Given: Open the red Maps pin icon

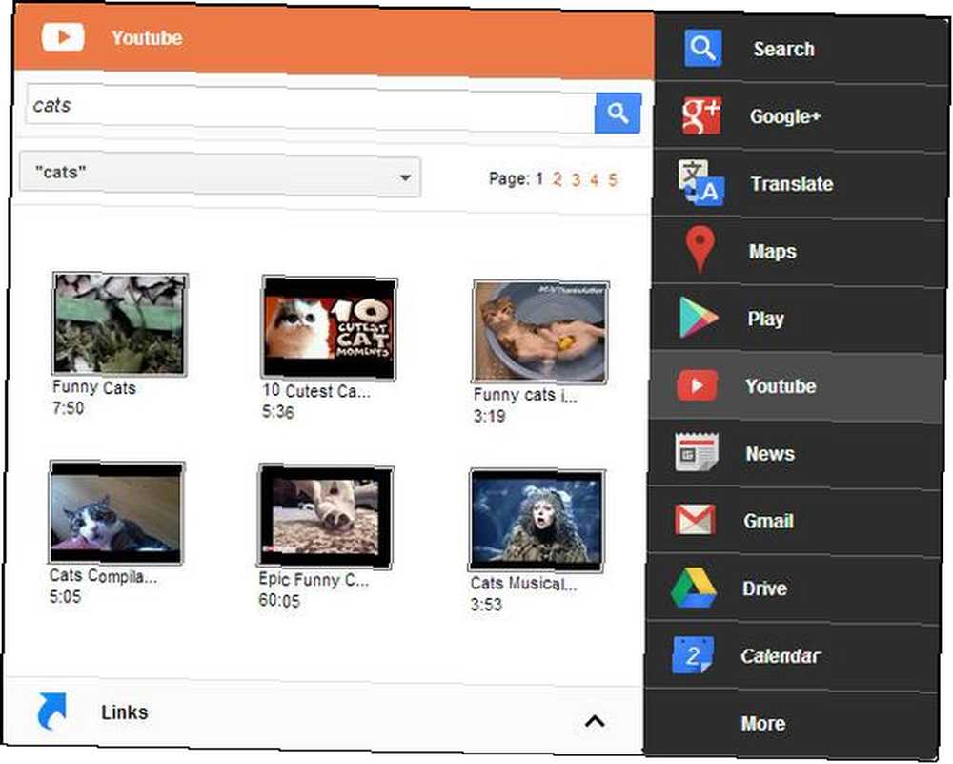Looking at the screenshot, I should coord(700,249).
